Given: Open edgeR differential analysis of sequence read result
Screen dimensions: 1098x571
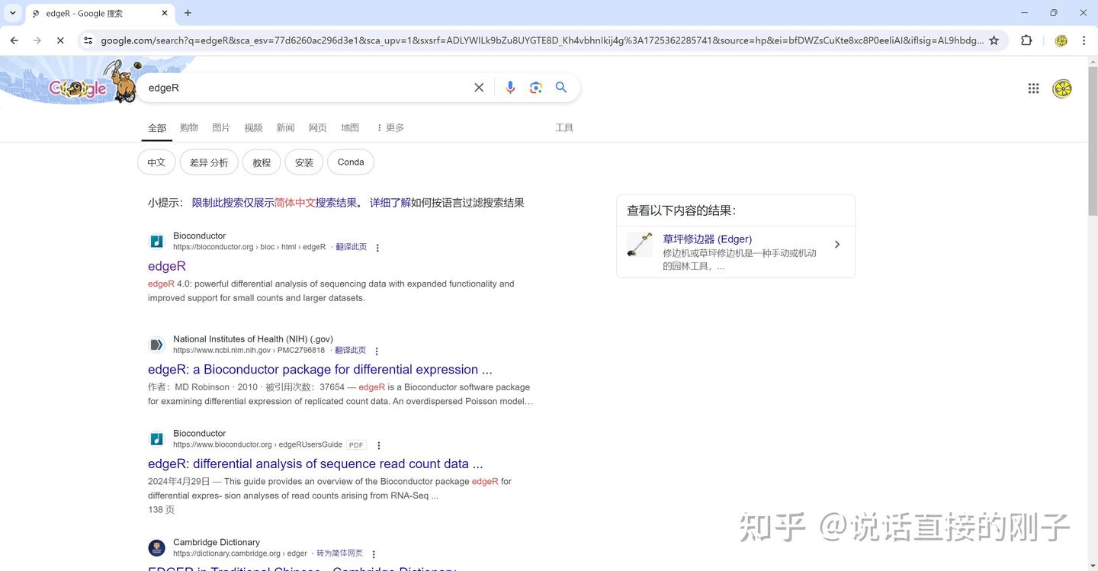Looking at the screenshot, I should point(316,464).
